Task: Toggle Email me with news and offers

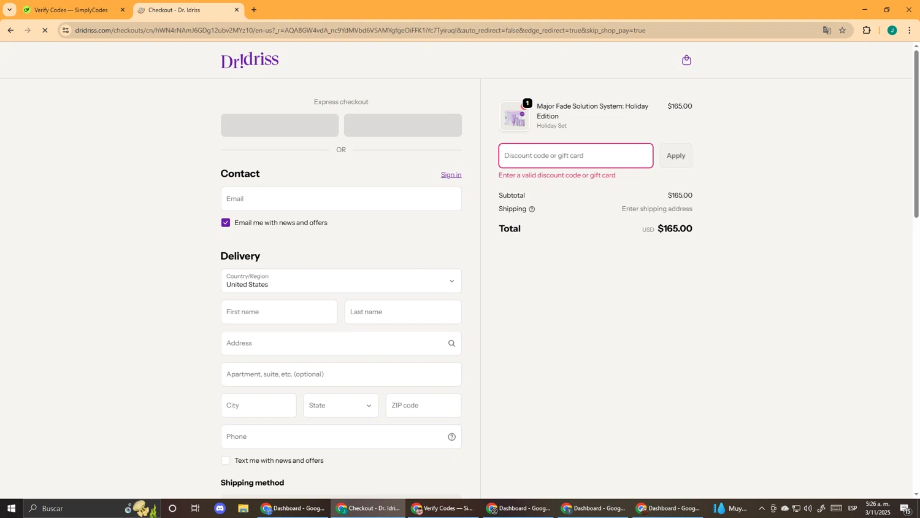Action: click(x=226, y=223)
